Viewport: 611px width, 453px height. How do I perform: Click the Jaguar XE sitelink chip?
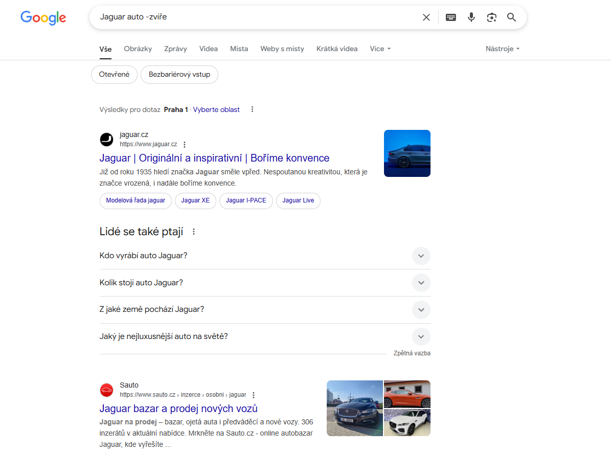(195, 200)
